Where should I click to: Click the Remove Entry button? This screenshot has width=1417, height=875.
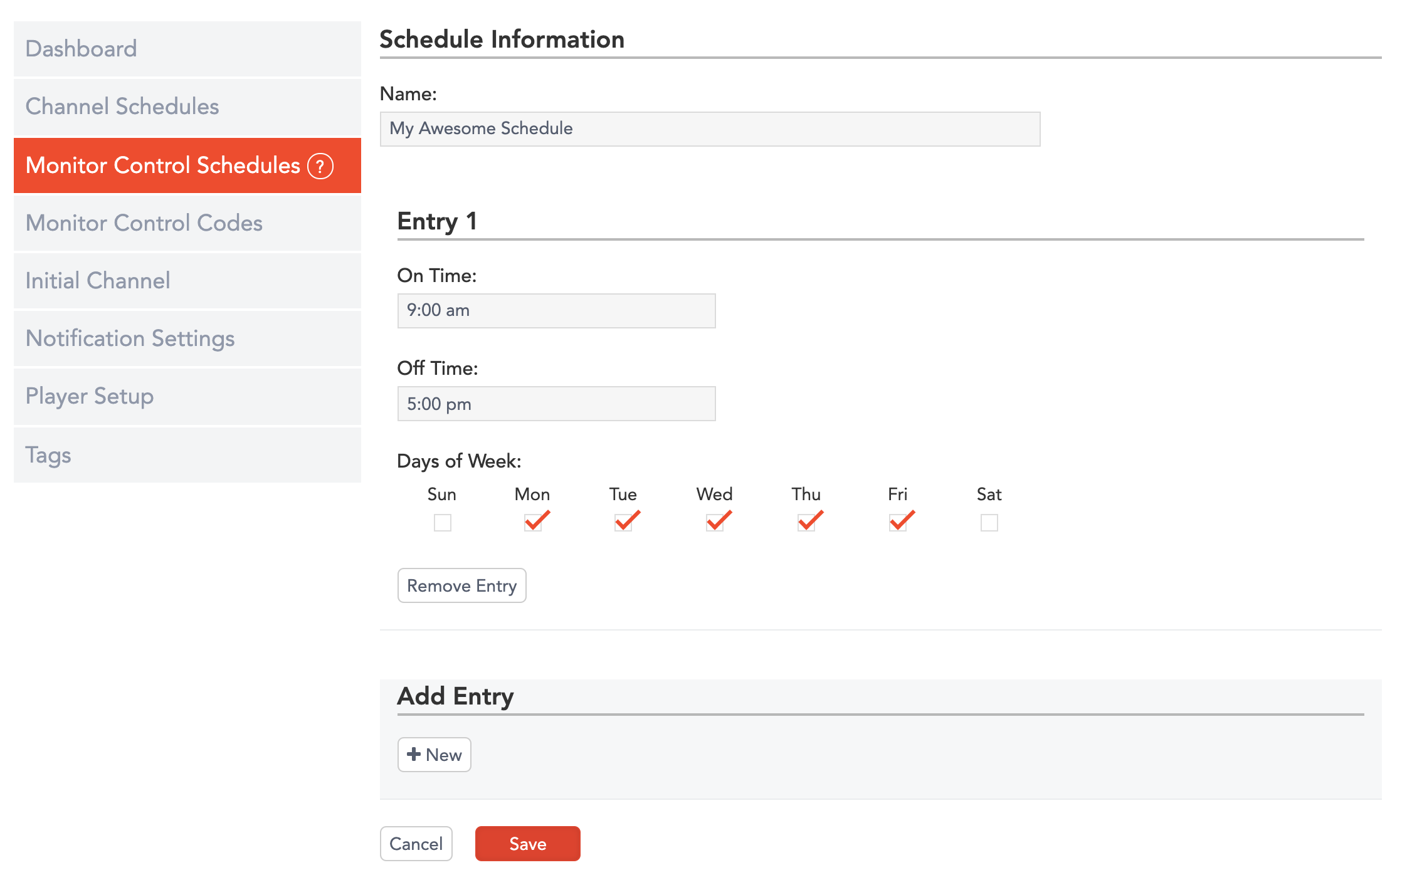(x=462, y=585)
